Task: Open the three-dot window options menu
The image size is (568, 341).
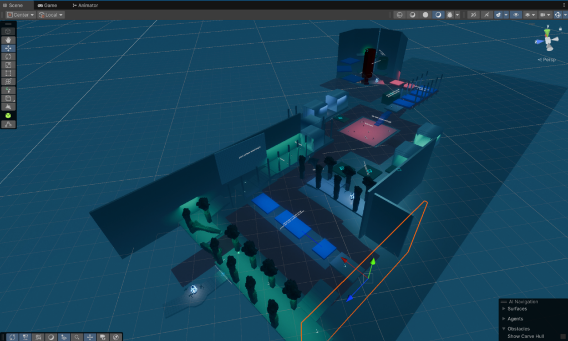Action: pyautogui.click(x=564, y=5)
